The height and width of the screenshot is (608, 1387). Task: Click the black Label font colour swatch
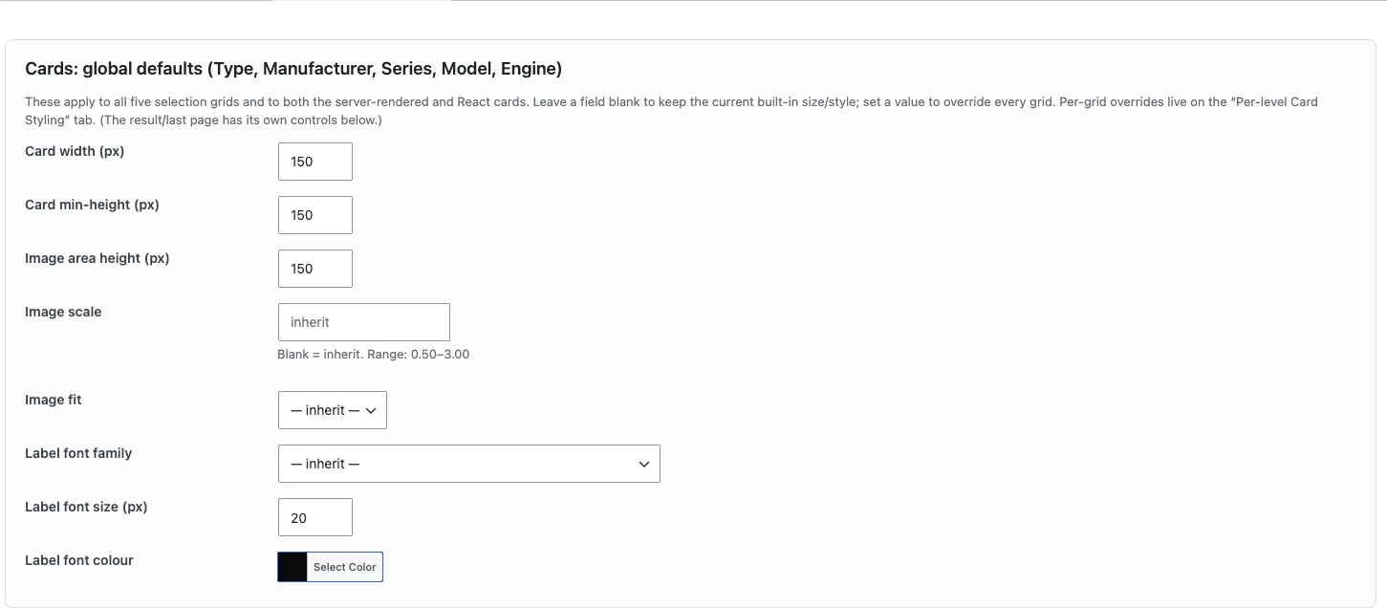(293, 567)
